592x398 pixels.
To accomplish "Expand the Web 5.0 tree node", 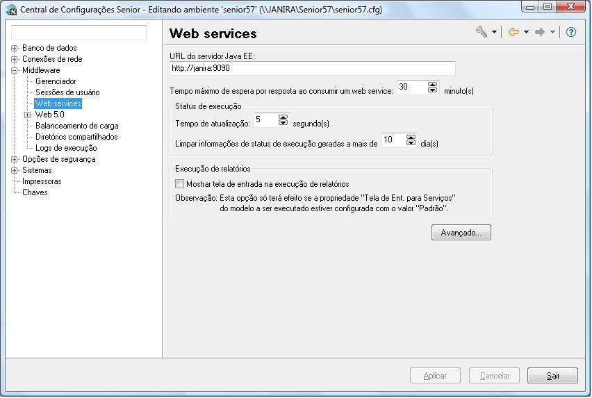I will coord(28,115).
